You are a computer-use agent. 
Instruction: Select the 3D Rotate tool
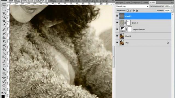[4, 78]
